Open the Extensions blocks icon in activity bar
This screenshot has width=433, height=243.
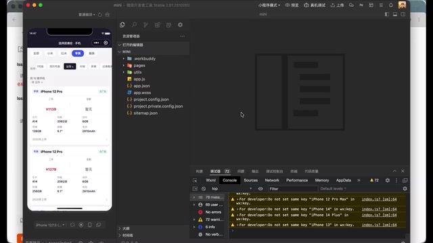pyautogui.click(x=158, y=25)
